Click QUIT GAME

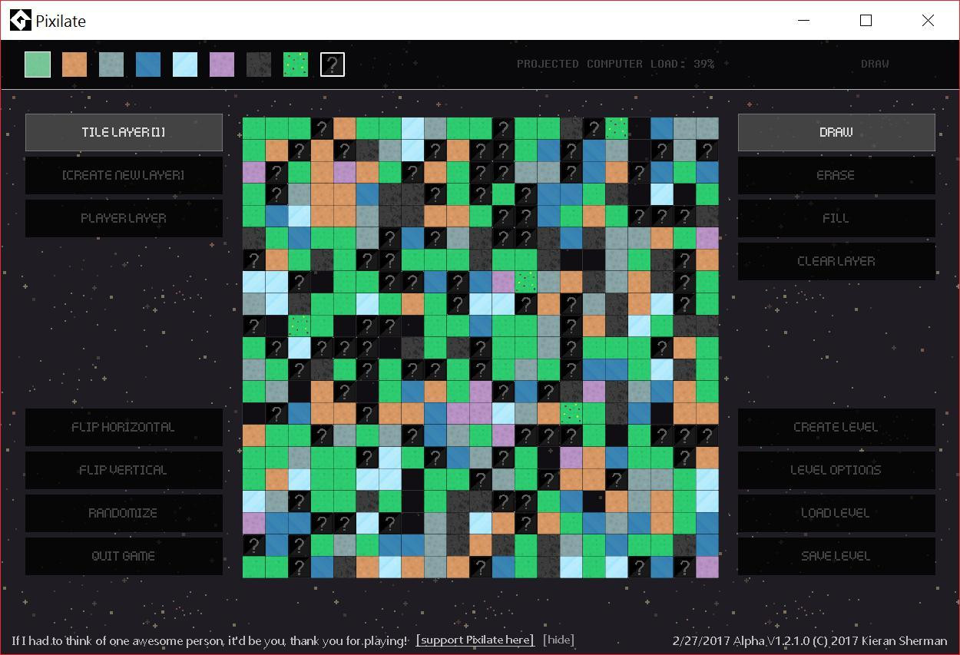coord(124,556)
